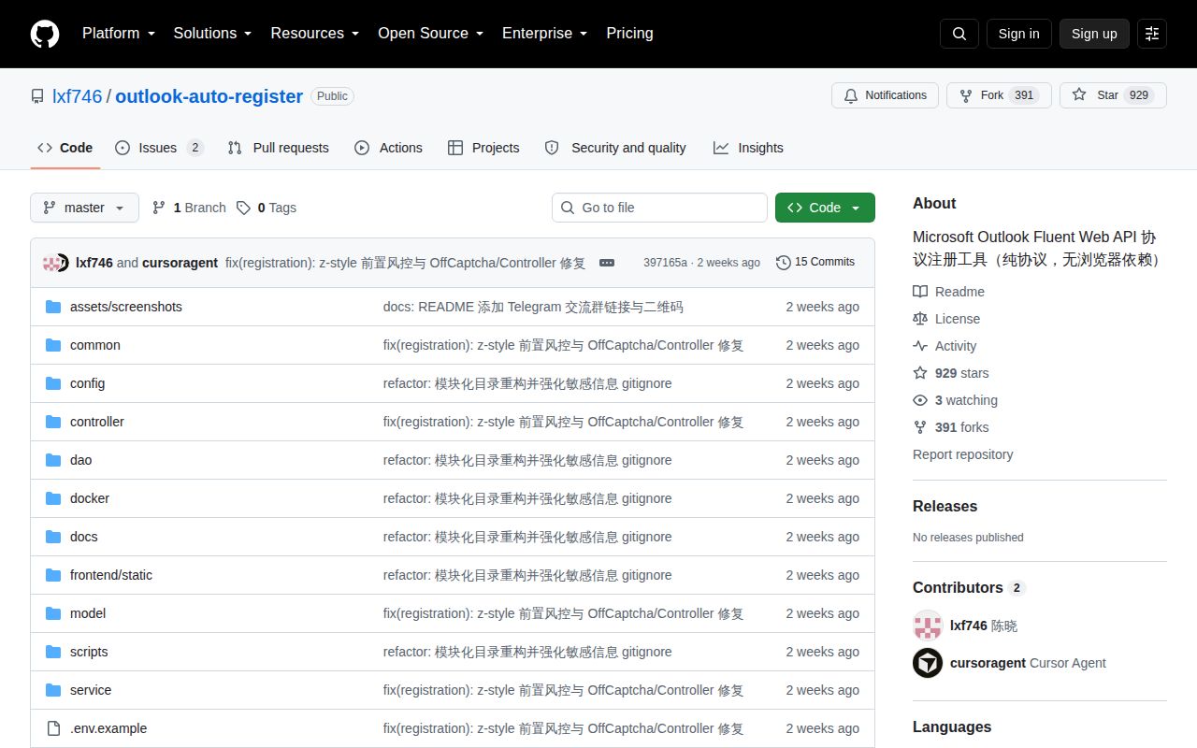Click the Go to file field
This screenshot has width=1197, height=748.
[659, 208]
